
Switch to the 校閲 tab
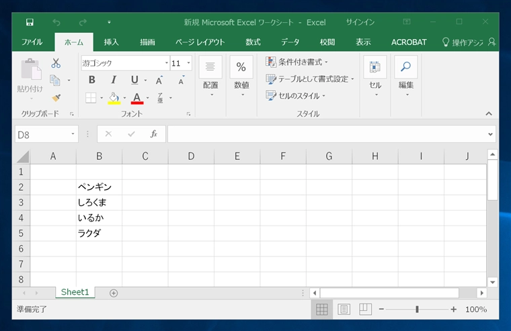(327, 42)
